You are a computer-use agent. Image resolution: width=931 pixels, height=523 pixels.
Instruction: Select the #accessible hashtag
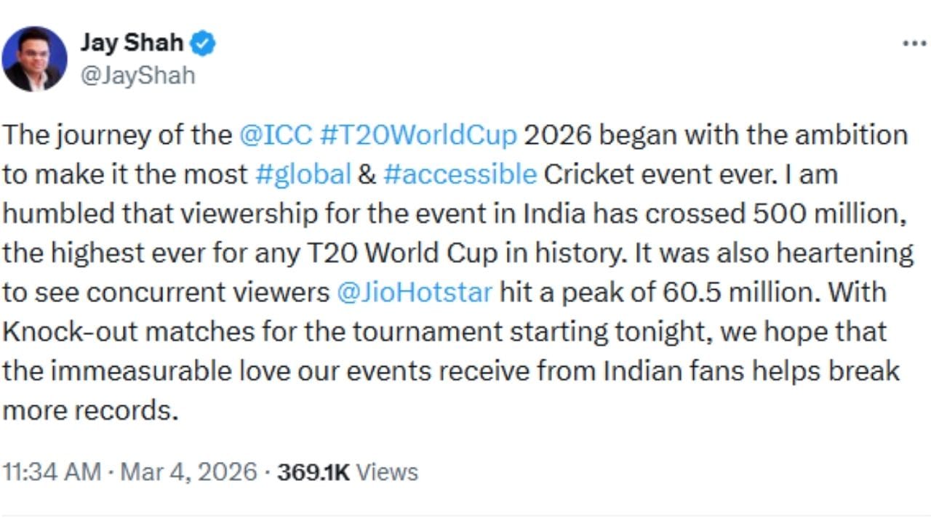pyautogui.click(x=460, y=175)
